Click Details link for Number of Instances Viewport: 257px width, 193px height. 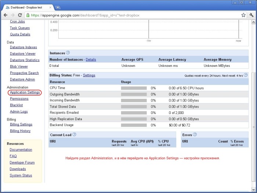(x=91, y=60)
